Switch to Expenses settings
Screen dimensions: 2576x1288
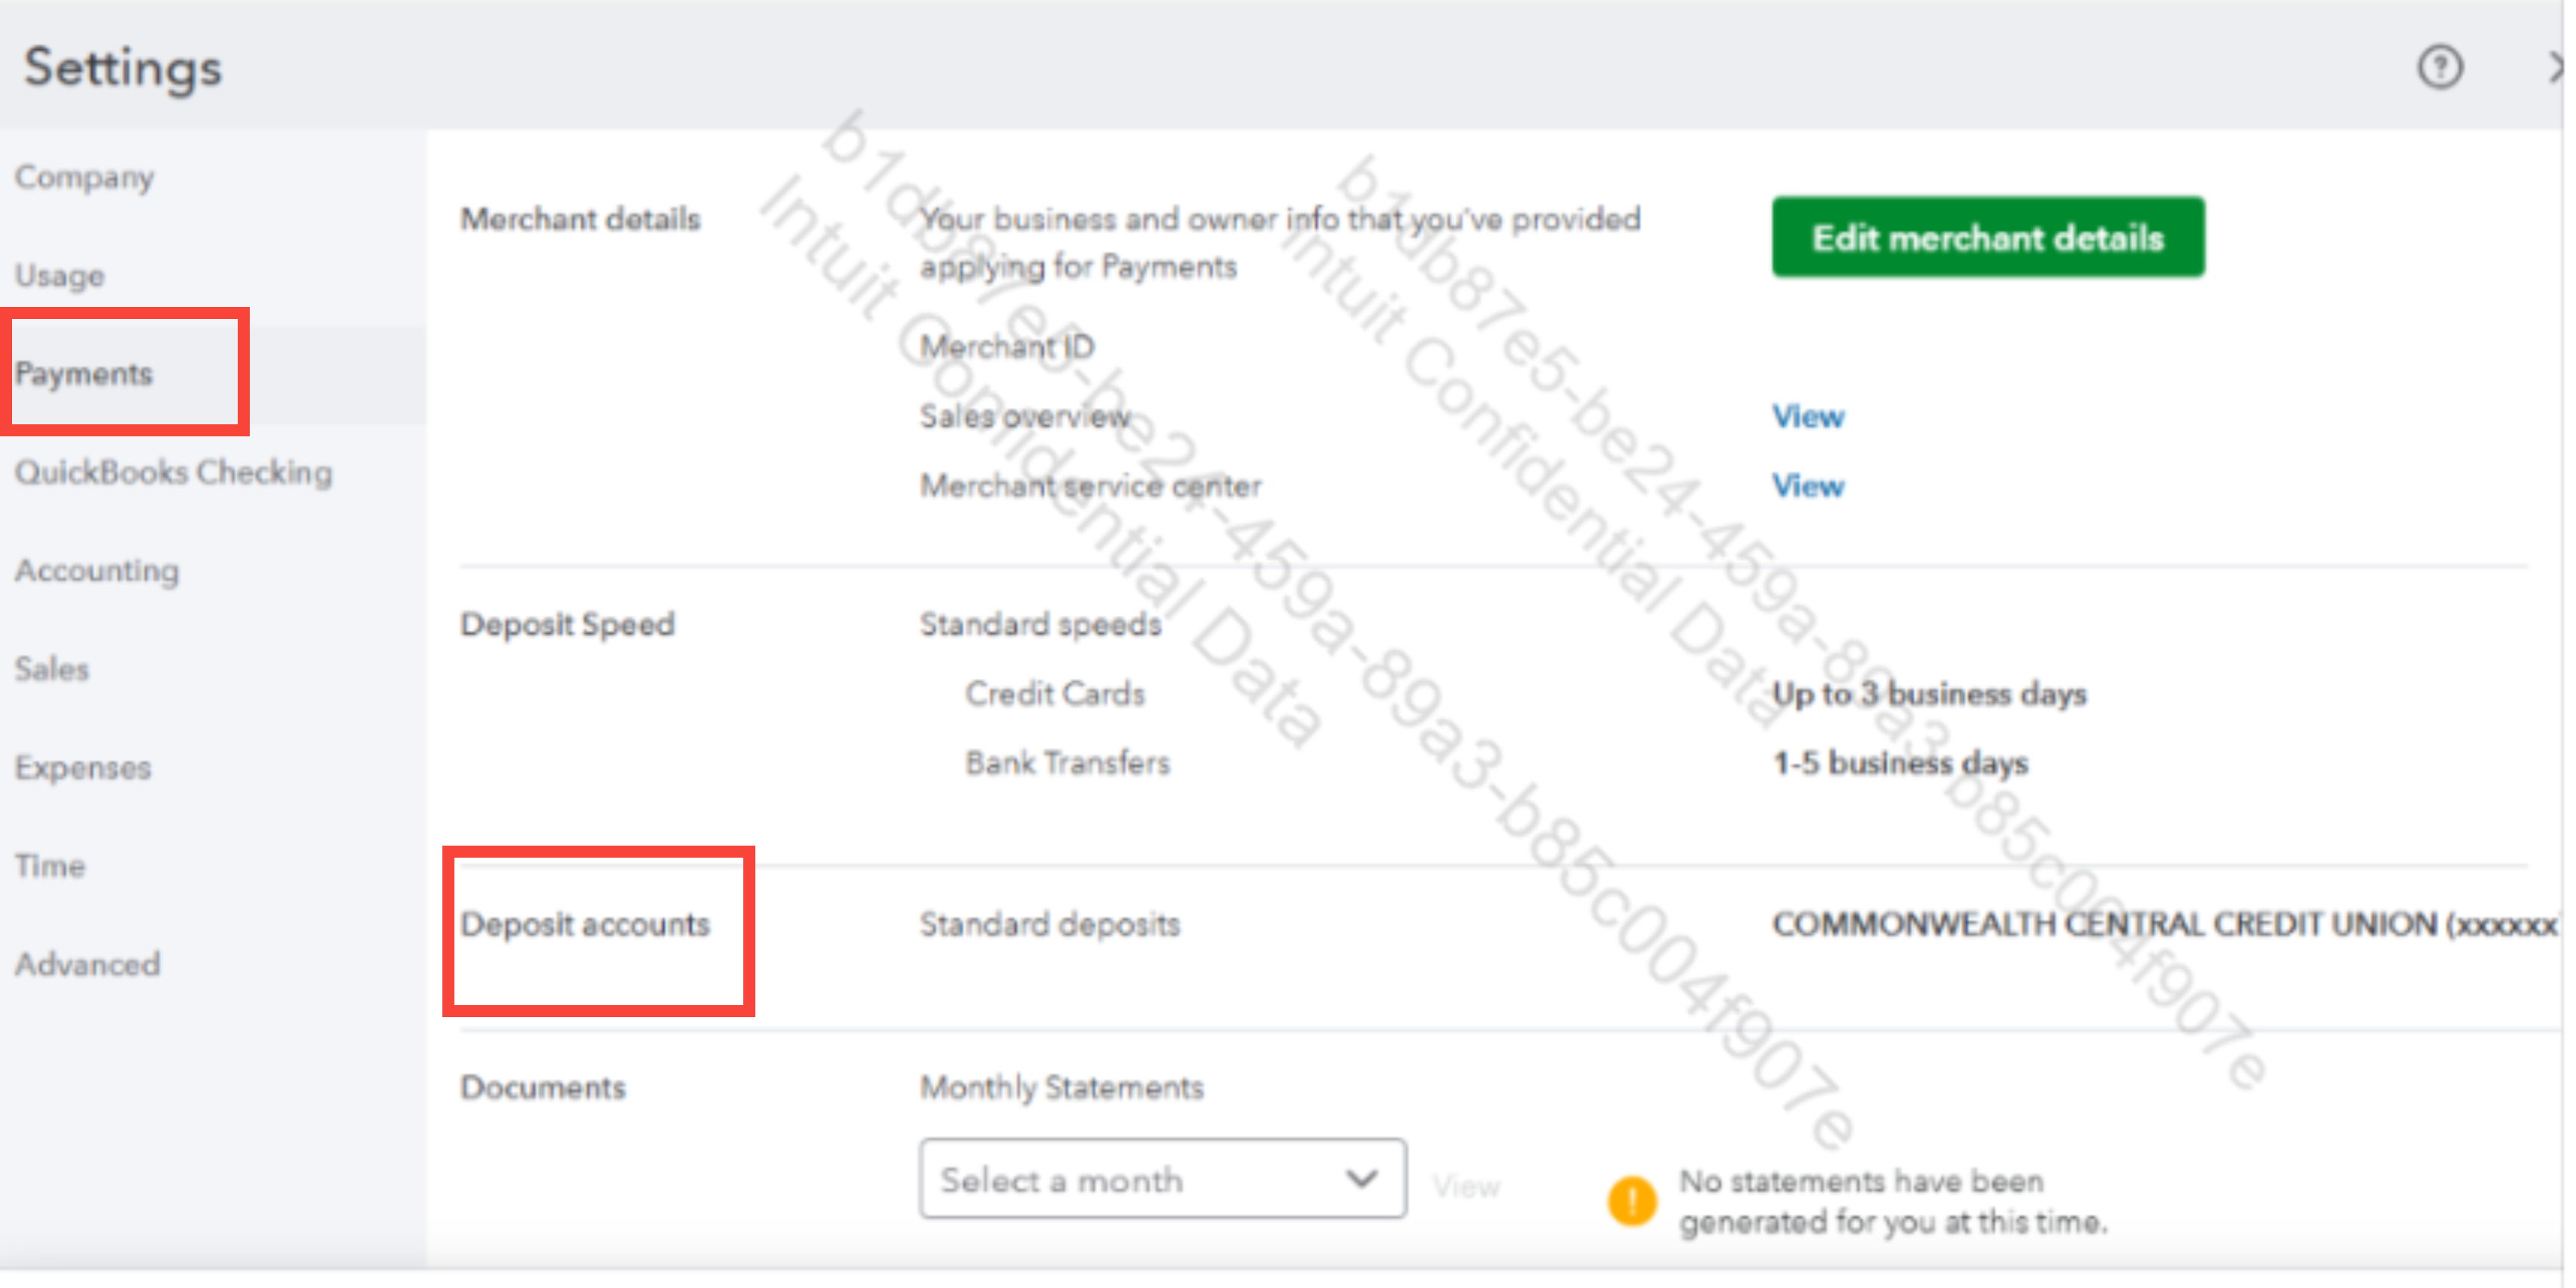pos(83,767)
